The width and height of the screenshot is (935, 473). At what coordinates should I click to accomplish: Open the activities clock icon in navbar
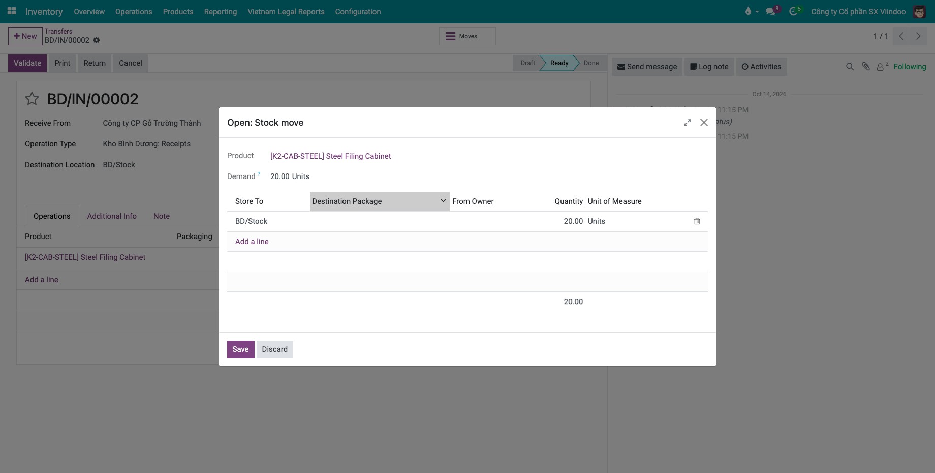click(x=794, y=11)
